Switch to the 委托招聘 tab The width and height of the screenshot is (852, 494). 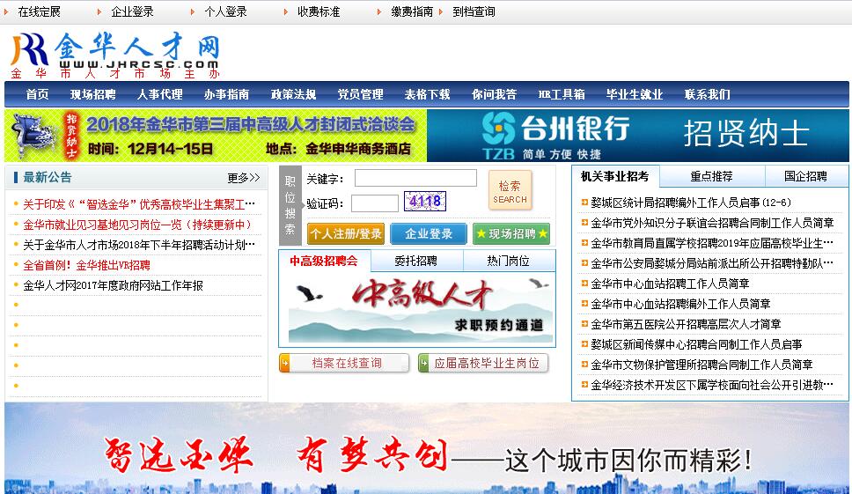click(x=415, y=261)
